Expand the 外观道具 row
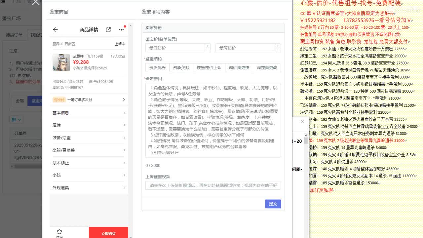423x238 pixels. (89, 188)
